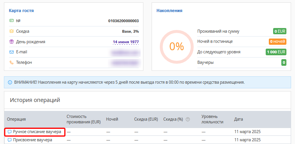The width and height of the screenshot is (295, 144).
Task: Click the phone handset icon
Action: tap(11, 62)
